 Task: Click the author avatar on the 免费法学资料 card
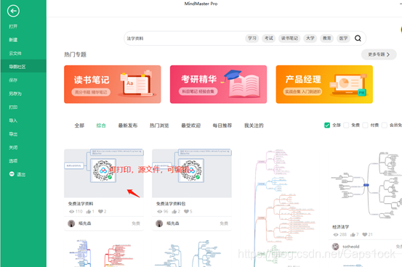pyautogui.click(x=71, y=223)
